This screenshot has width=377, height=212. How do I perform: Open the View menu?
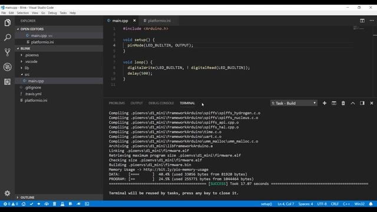pyautogui.click(x=35, y=13)
